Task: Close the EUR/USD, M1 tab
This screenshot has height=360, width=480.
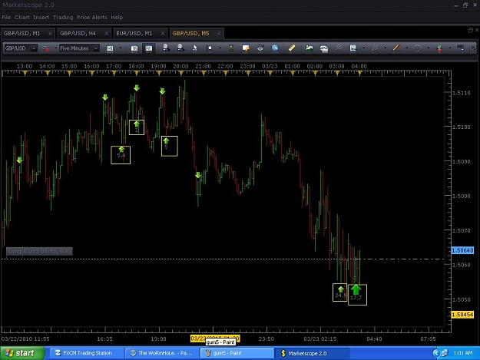Action: pyautogui.click(x=163, y=33)
